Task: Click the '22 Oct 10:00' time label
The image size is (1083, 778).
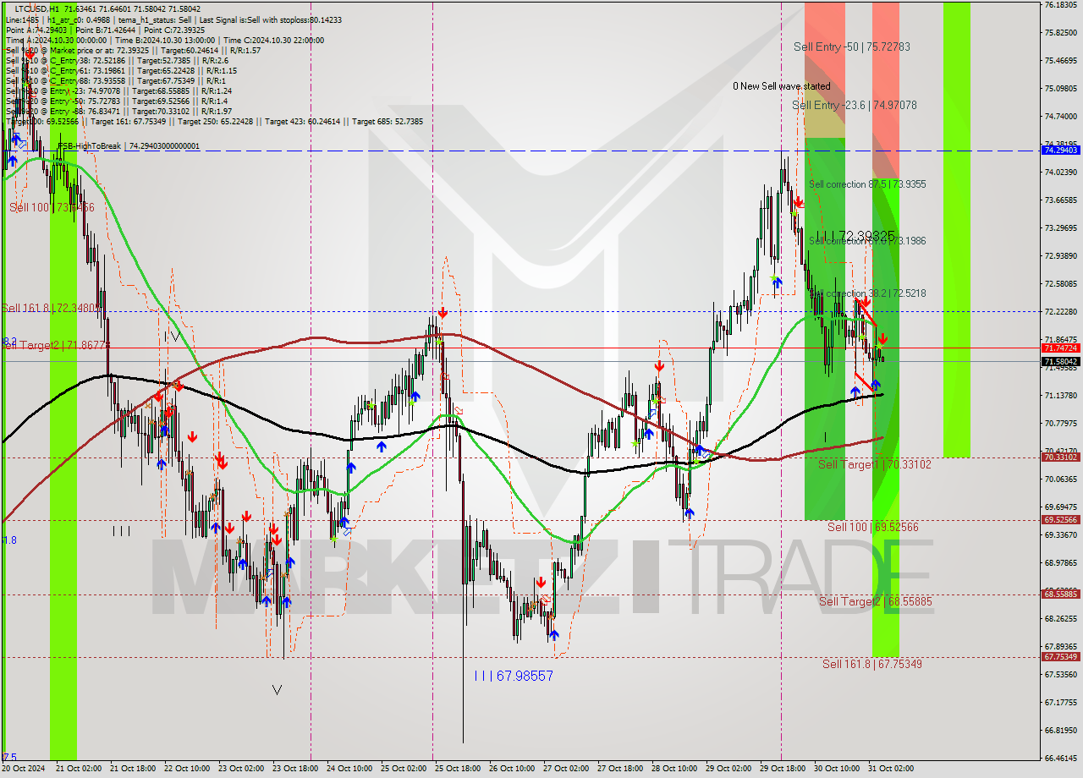Action: pos(185,769)
